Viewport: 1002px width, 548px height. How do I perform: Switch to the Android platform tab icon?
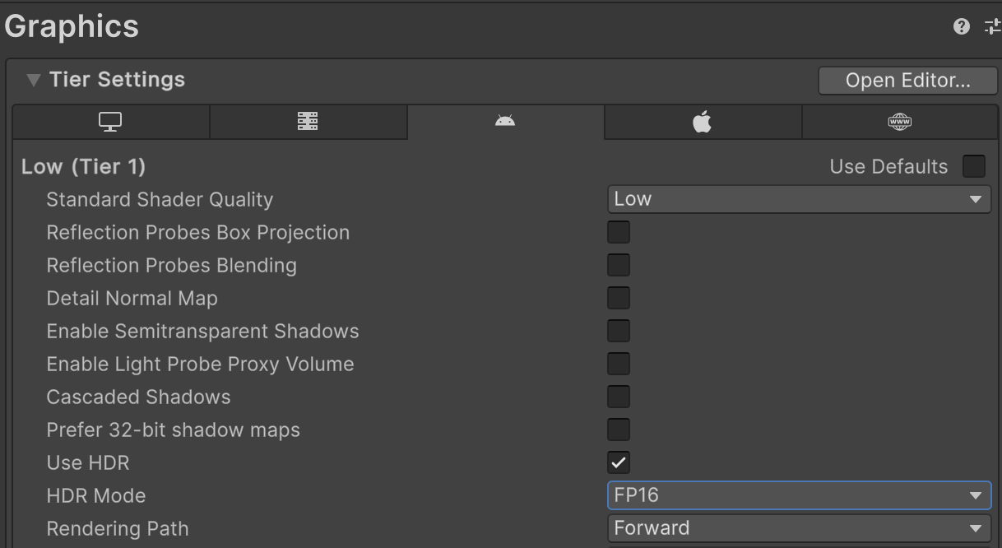[x=504, y=121]
